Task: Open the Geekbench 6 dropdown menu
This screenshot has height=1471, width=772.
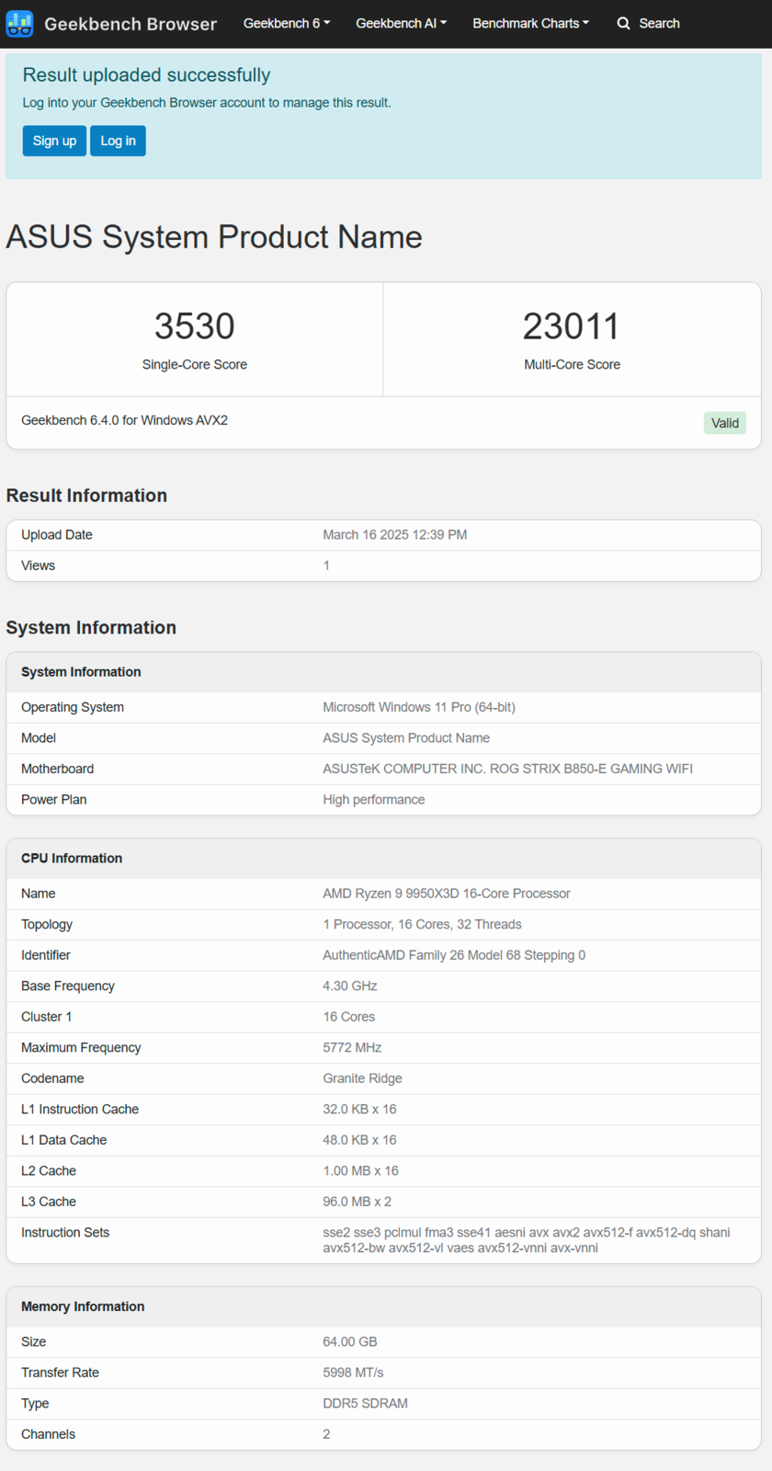Action: pos(287,23)
